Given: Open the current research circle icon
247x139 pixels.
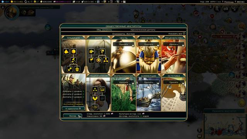Looking at the screenshot, I should 12,13.
